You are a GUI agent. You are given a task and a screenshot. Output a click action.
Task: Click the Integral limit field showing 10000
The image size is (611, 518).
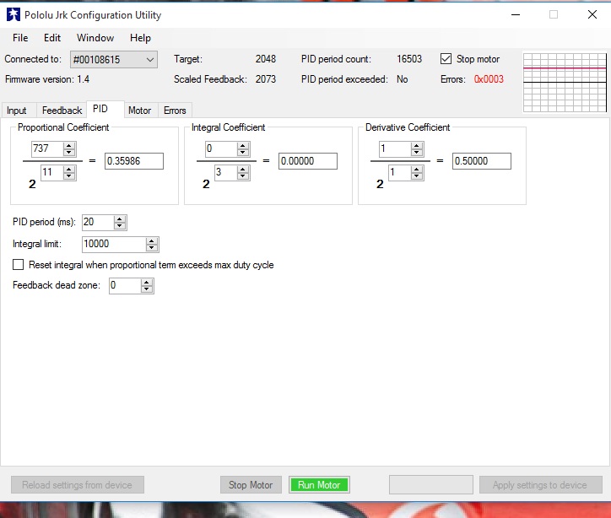[x=114, y=244]
